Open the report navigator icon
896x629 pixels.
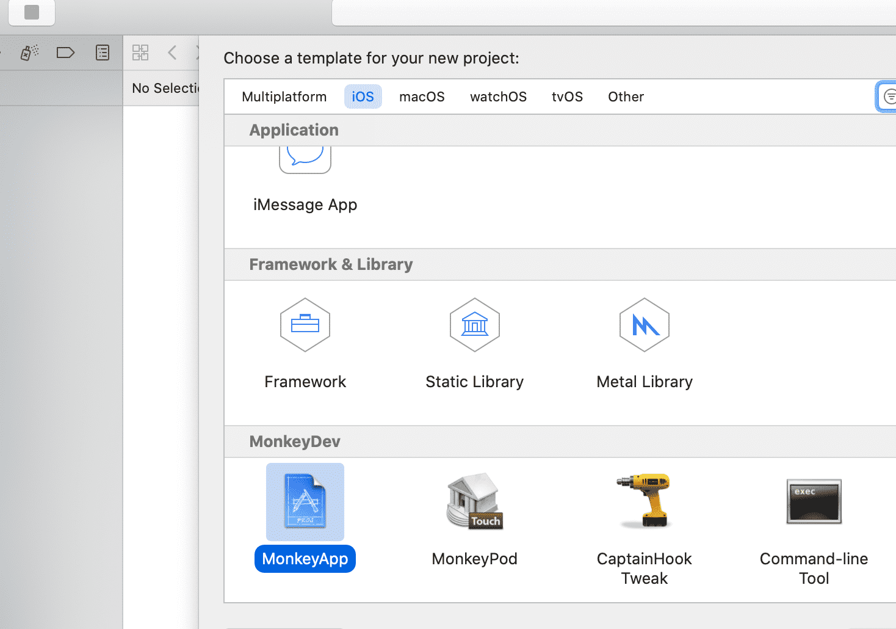click(103, 53)
